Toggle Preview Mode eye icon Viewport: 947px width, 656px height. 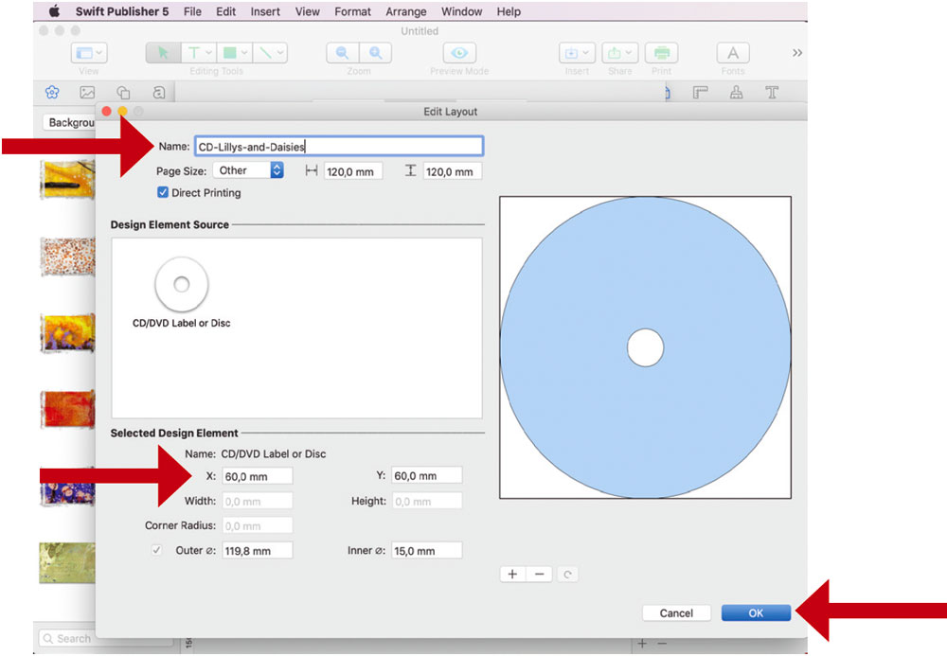point(459,53)
